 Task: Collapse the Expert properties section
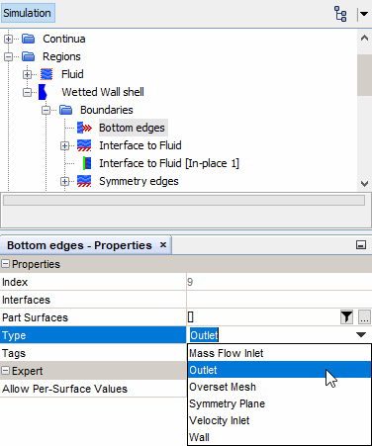[5, 371]
